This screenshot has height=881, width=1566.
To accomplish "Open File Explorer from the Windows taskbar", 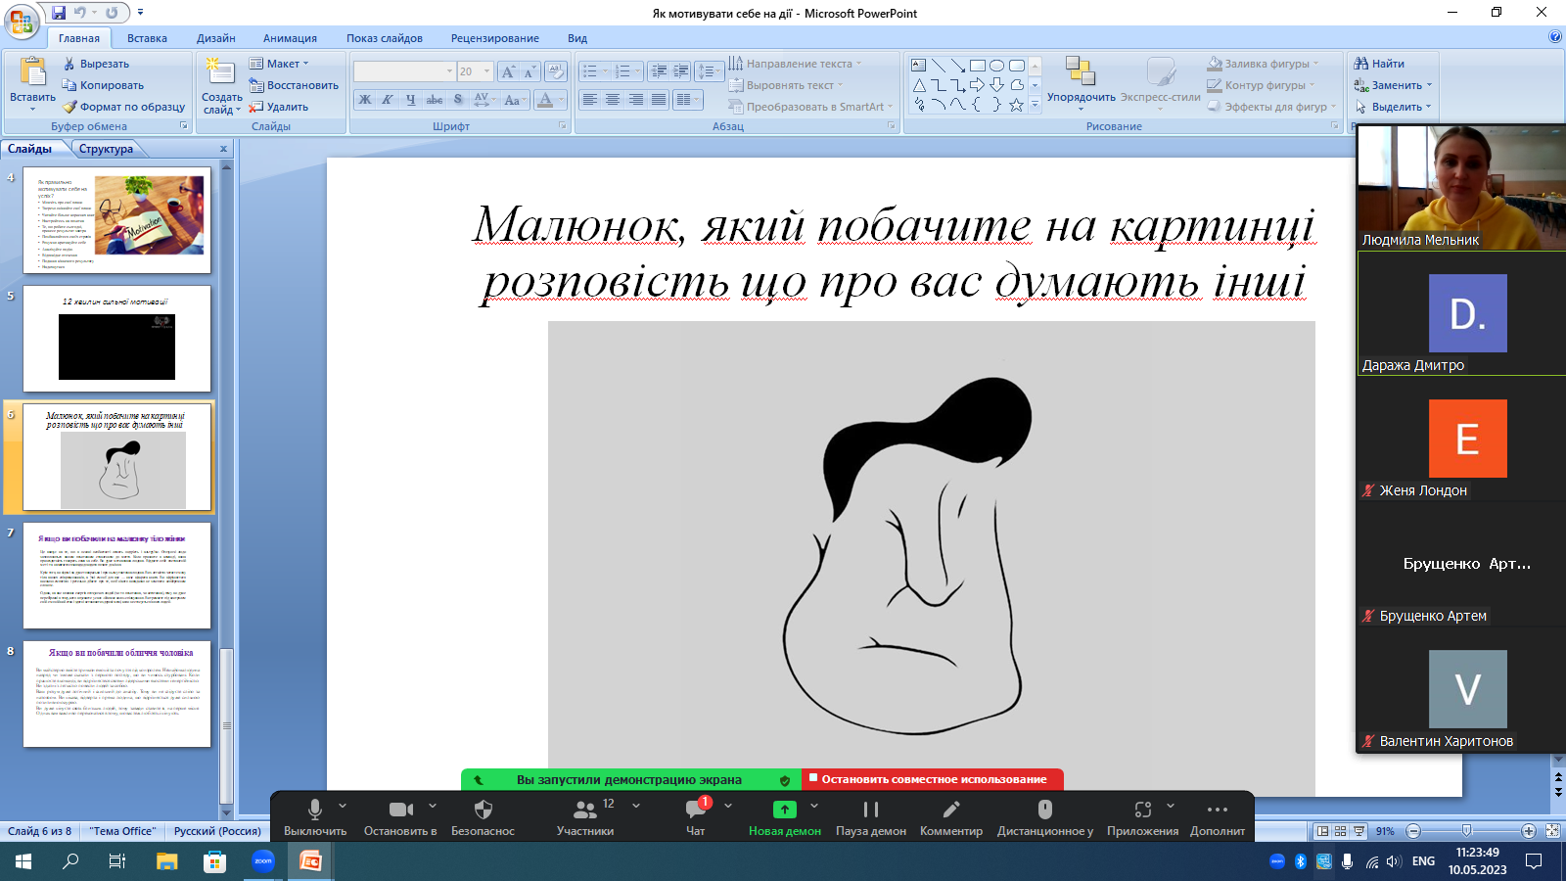I will pos(166,861).
